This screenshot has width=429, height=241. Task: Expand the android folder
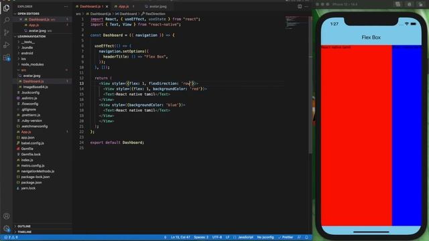[x=27, y=54]
